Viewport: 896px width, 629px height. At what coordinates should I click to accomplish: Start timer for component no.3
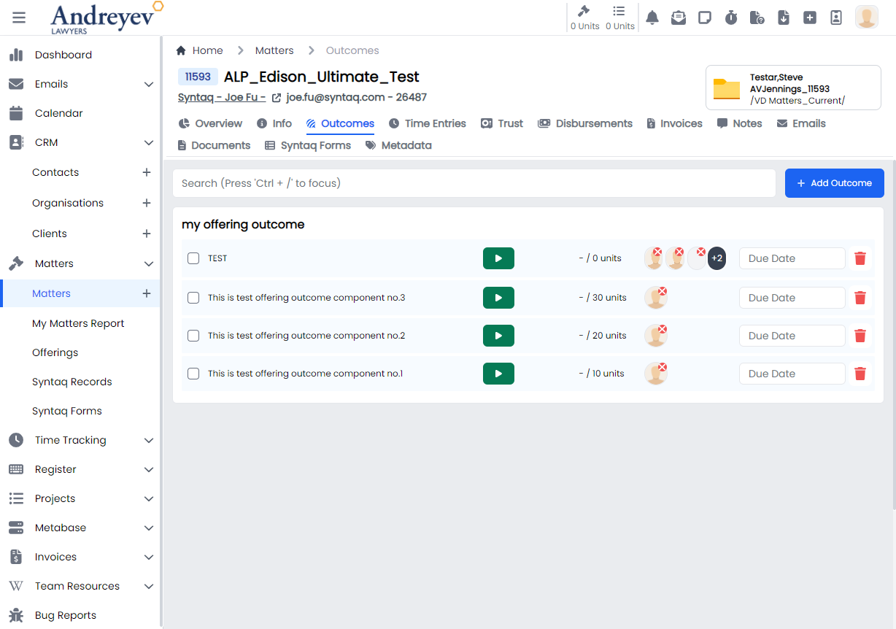498,298
